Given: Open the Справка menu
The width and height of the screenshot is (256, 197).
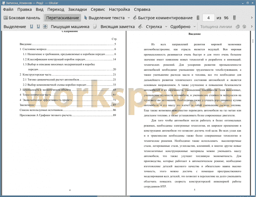Looking at the screenshot, I should click(142, 9).
